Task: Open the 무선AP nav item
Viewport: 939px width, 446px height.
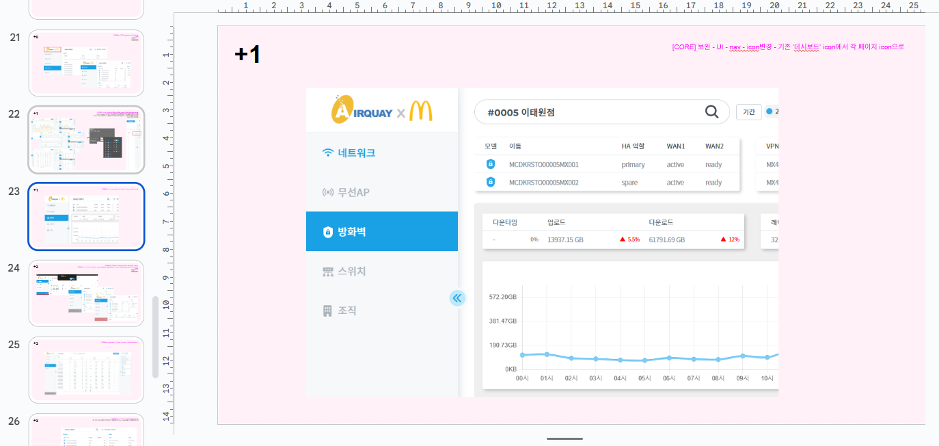Action: coord(382,192)
